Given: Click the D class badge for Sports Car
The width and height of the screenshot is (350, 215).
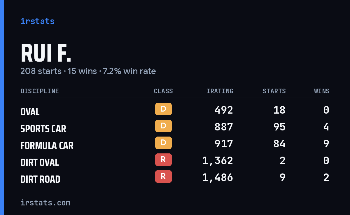Looking at the screenshot, I should pos(163,126).
